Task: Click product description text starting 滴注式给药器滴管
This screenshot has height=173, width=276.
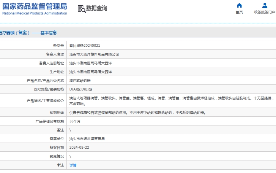Action: (172, 101)
